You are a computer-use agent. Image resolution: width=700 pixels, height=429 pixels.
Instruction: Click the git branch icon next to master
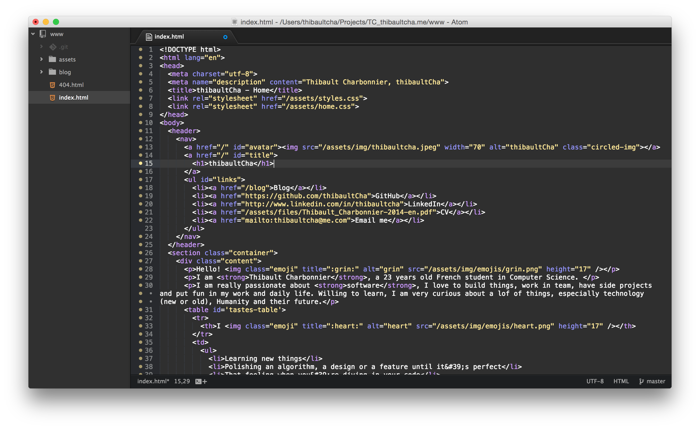pyautogui.click(x=641, y=381)
